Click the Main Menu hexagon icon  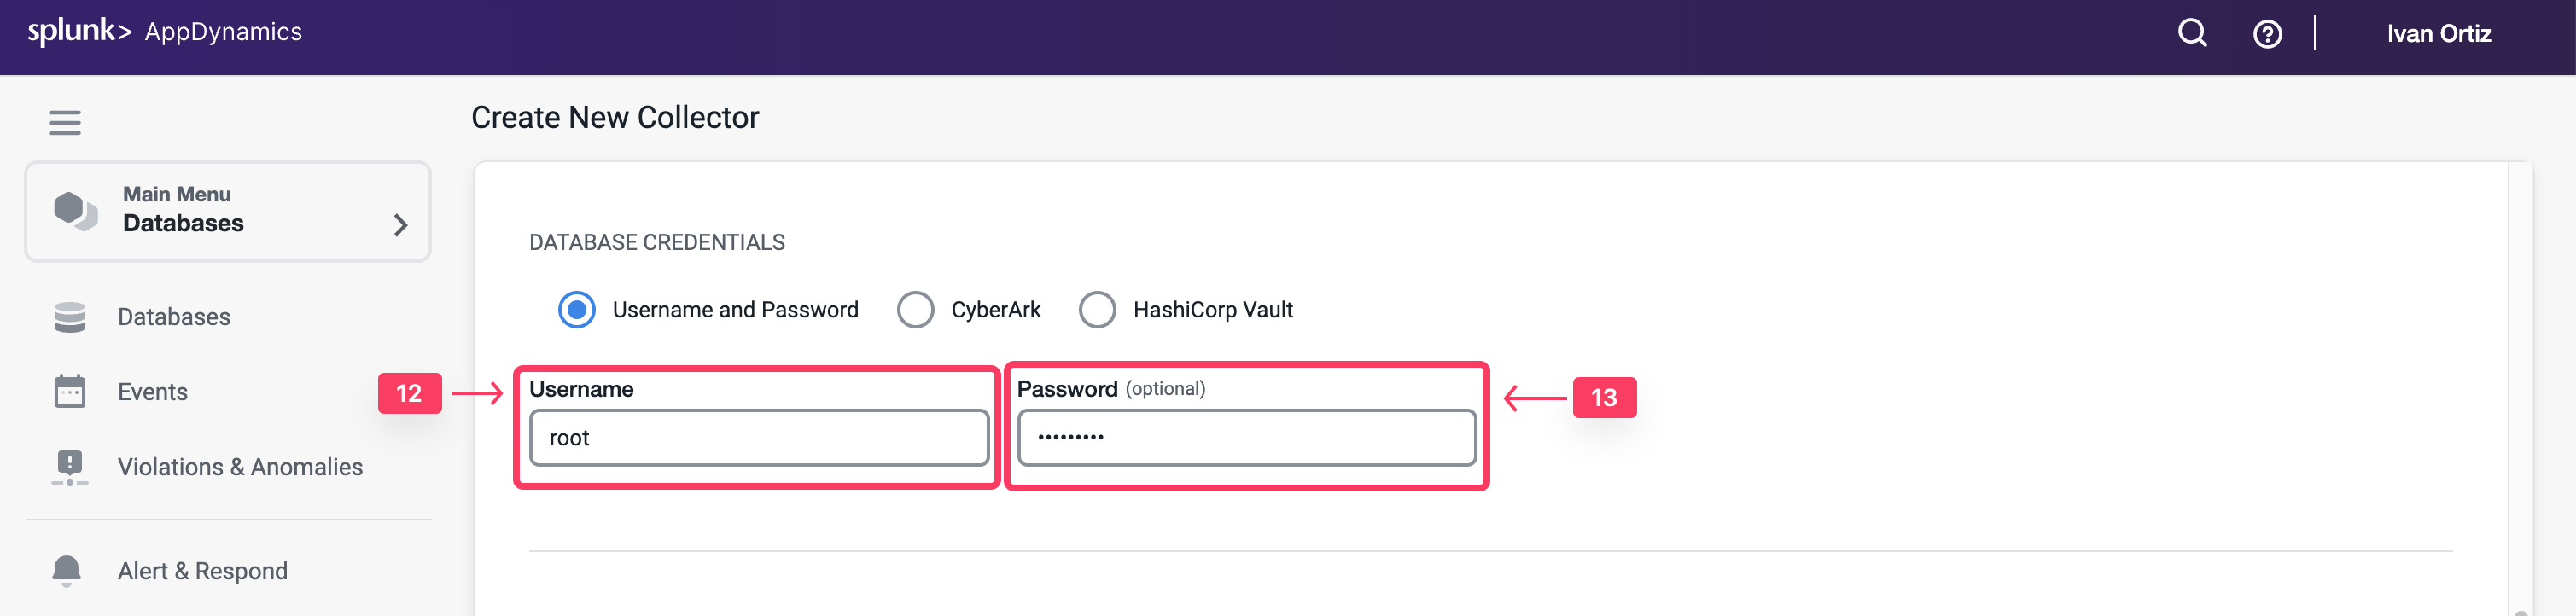[75, 210]
